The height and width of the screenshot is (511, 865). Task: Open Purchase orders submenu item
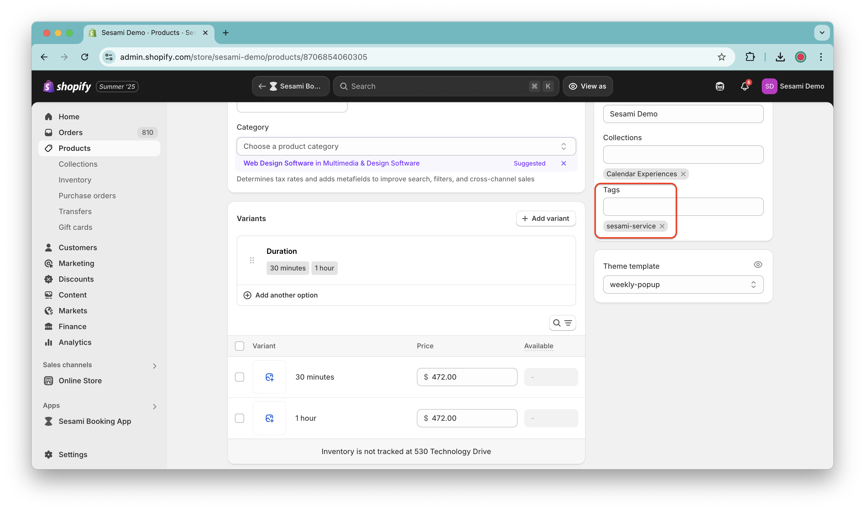coord(87,196)
